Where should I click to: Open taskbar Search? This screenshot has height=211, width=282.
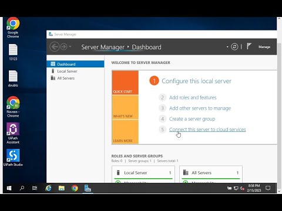(x=22, y=188)
